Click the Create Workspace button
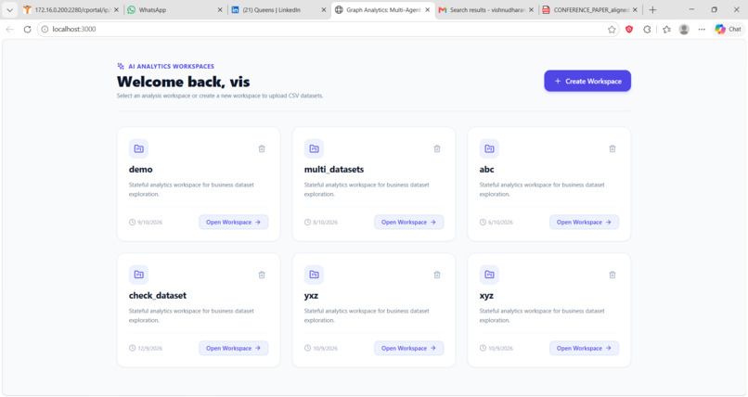This screenshot has height=397, width=748. (587, 81)
